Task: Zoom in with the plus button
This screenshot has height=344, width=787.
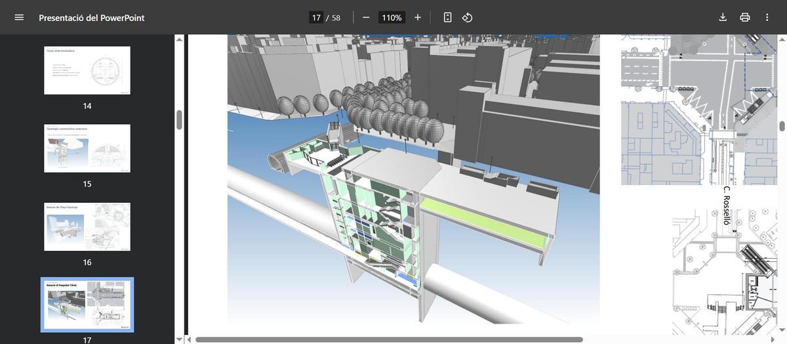Action: 418,17
